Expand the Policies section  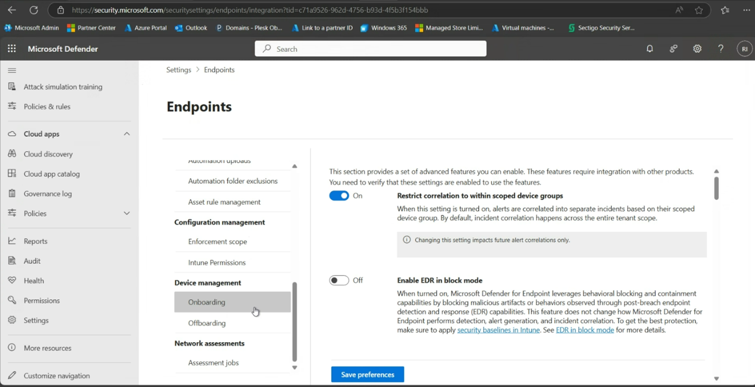click(x=126, y=213)
